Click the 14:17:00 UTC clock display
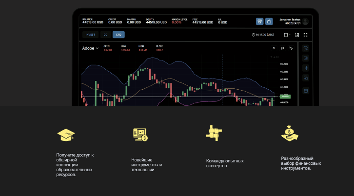This screenshot has height=196, width=354. [263, 35]
